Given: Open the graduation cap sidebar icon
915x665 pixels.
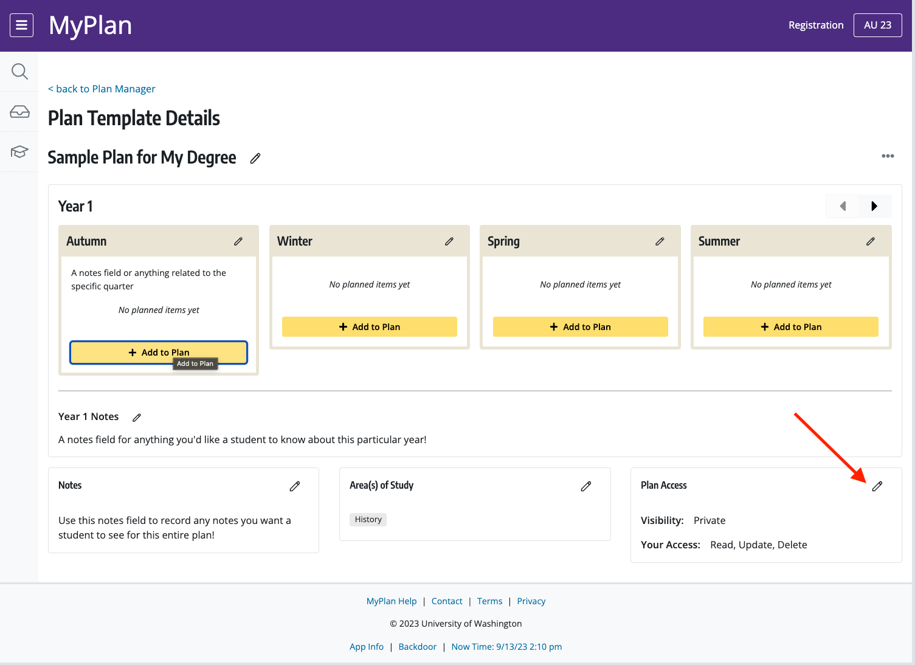Looking at the screenshot, I should pos(19,151).
